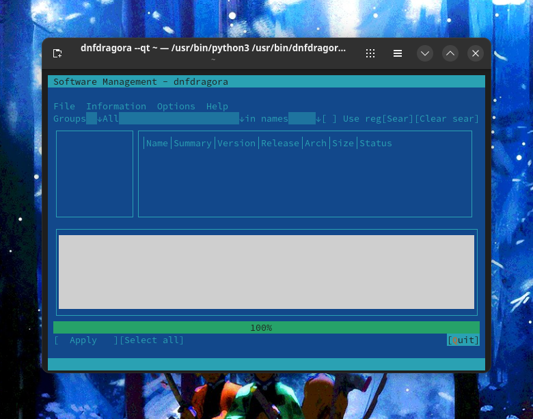Click the [Clear sear] button
Screen dimensions: 533x419
[x=447, y=119]
